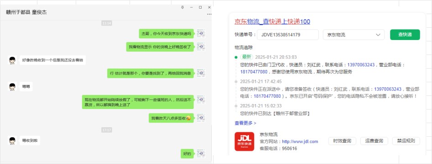Click phone 13970063243 in 17:42:45 entry
Screen dimensions: 432x164
388,89
